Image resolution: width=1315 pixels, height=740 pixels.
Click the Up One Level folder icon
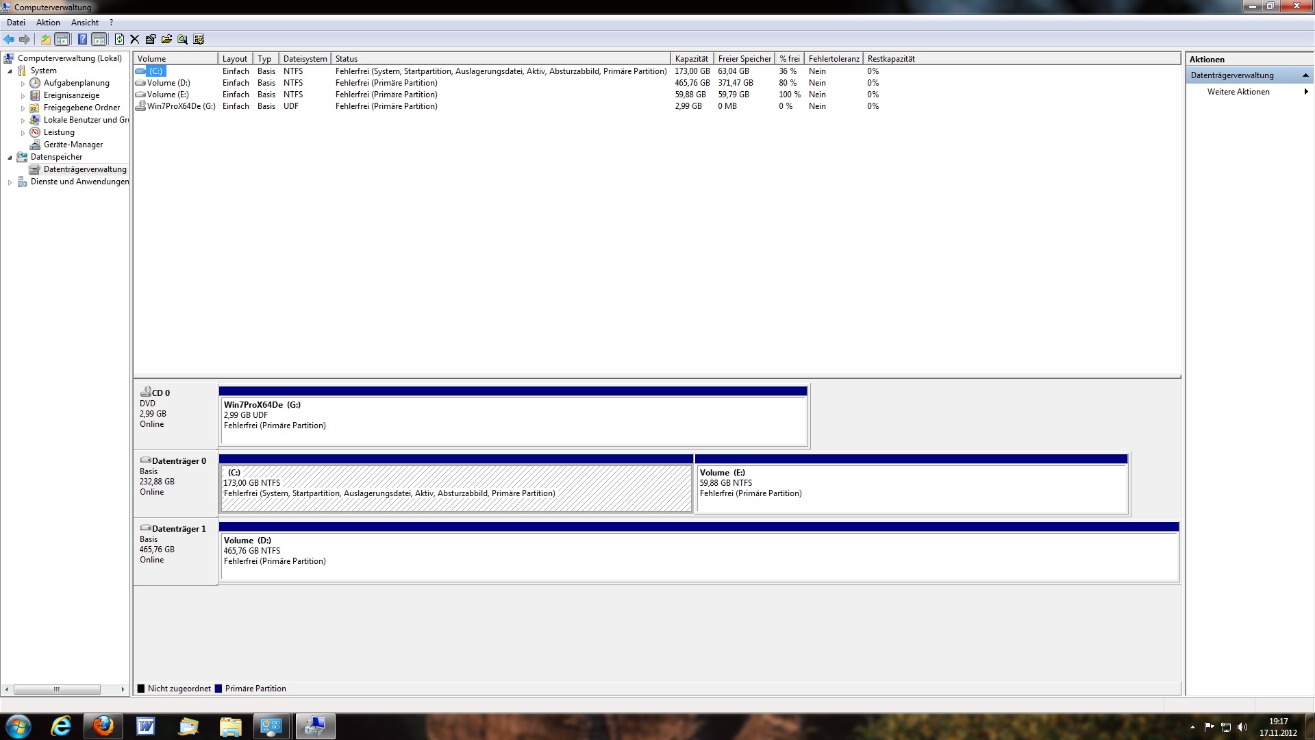(x=45, y=39)
